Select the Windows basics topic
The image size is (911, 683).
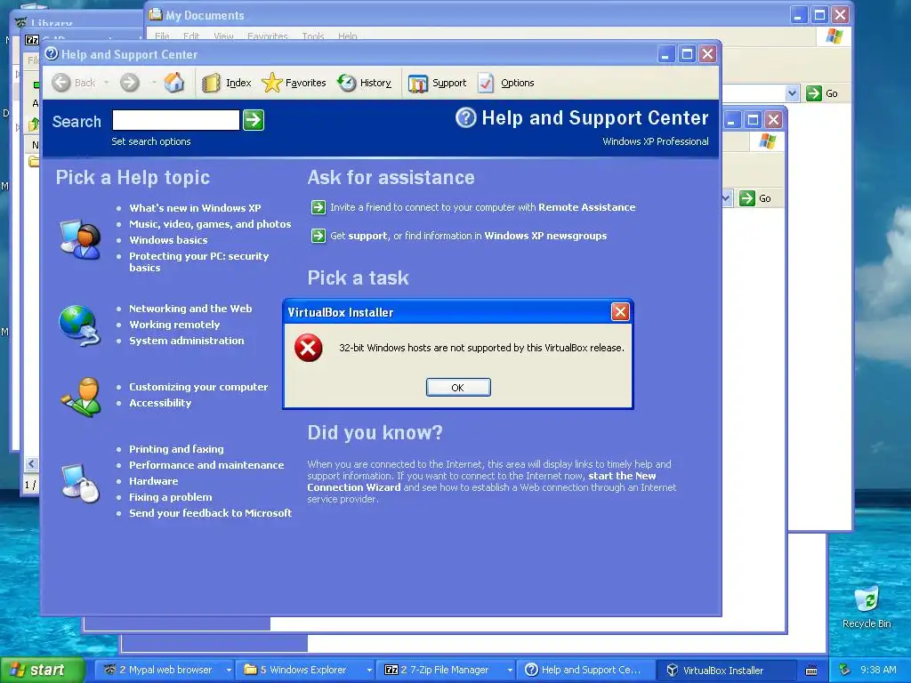168,240
